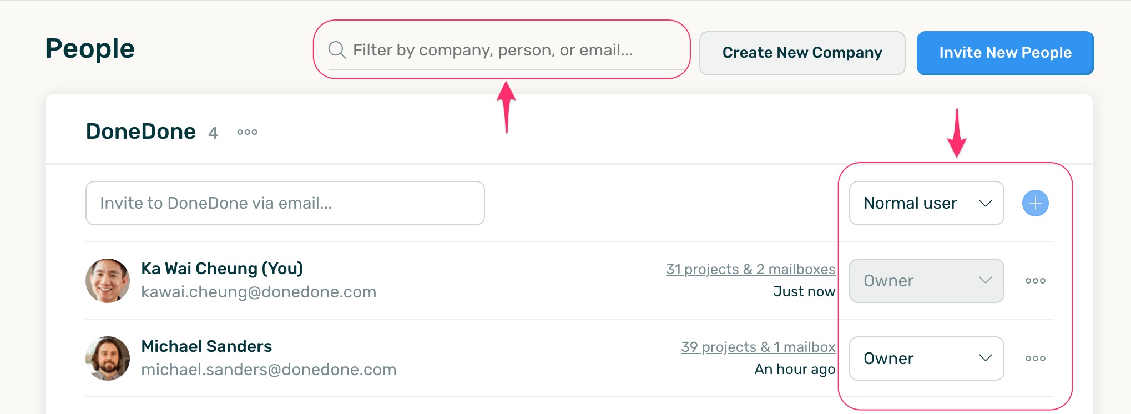Open the 31 projects & 2 mailboxes link
1131x414 pixels.
coord(750,269)
